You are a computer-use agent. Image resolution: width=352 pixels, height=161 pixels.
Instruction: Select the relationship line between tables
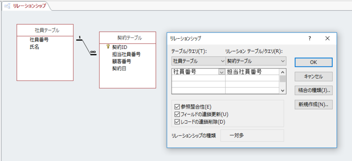[x=86, y=47]
